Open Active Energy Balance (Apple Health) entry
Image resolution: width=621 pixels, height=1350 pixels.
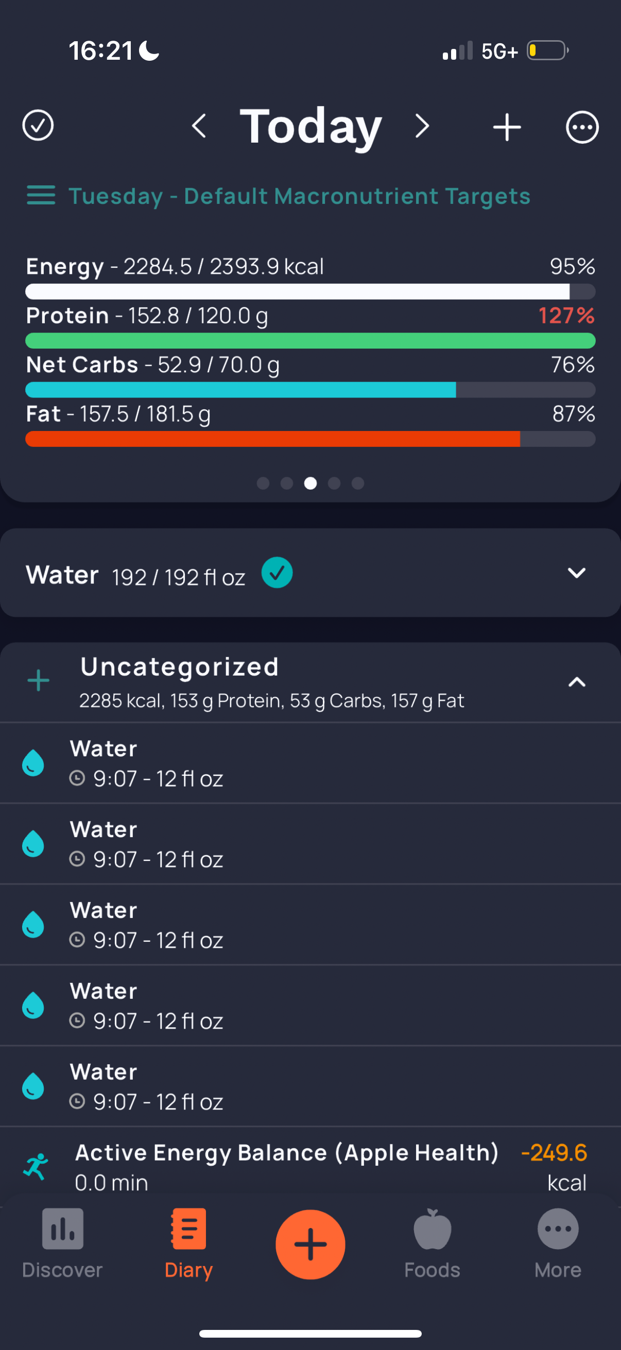point(310,1167)
